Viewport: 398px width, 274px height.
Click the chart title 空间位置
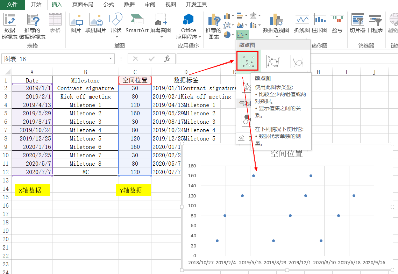pyautogui.click(x=286, y=154)
